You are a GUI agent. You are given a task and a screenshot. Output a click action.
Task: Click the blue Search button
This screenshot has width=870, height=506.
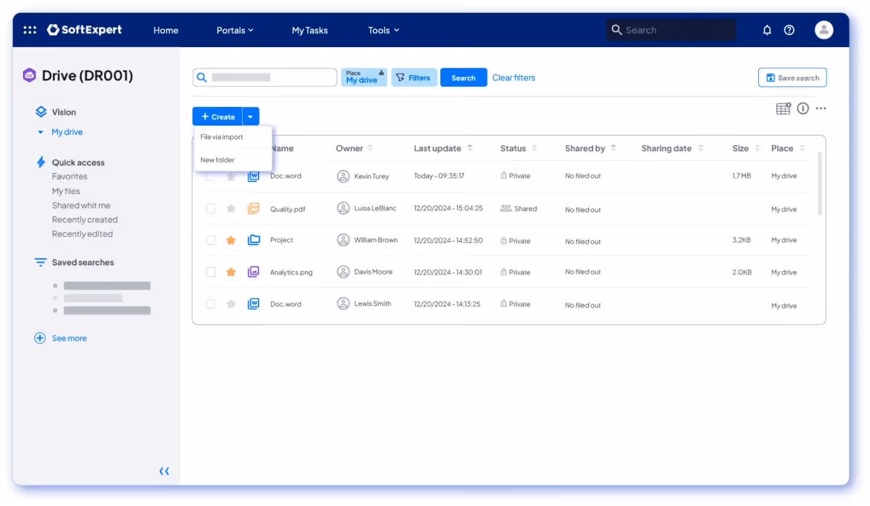(463, 77)
